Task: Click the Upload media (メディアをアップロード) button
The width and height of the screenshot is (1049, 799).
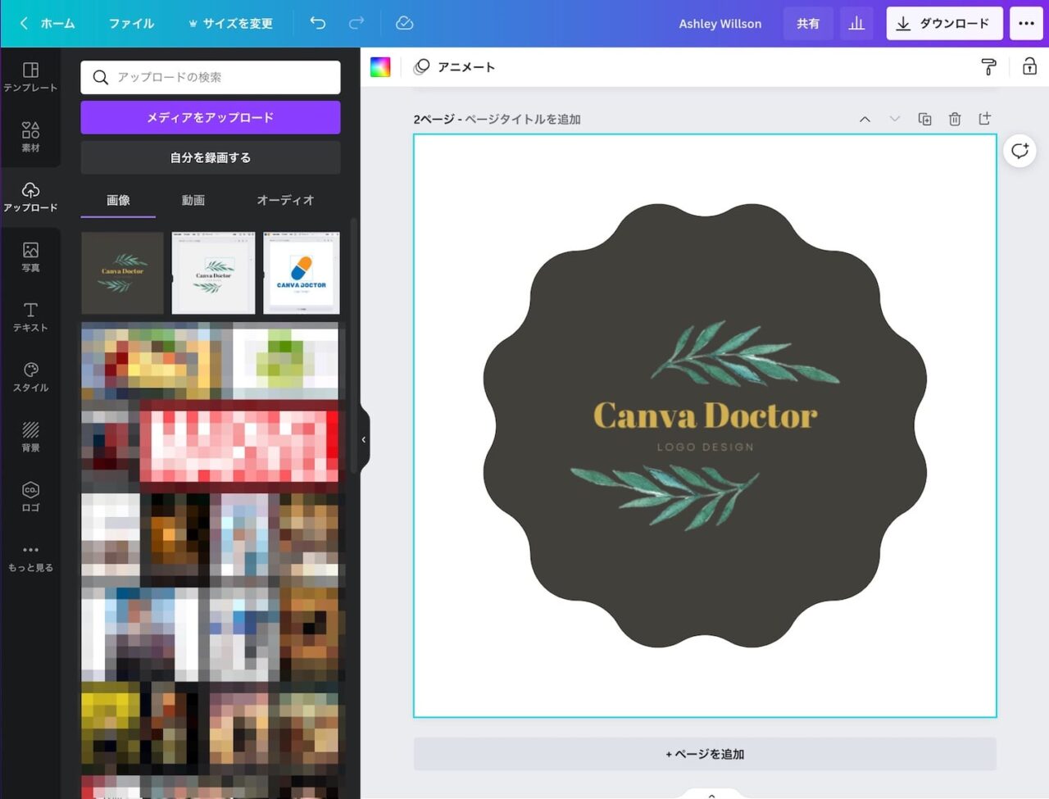Action: tap(211, 117)
